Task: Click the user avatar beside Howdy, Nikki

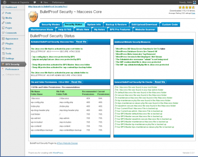Action: click(195, 2)
